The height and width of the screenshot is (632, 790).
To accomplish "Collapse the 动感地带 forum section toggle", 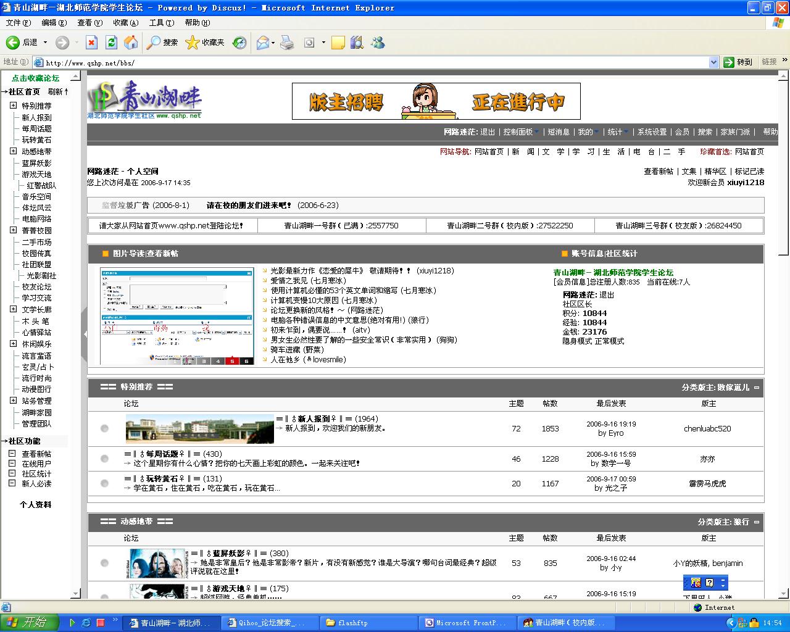I will pyautogui.click(x=757, y=522).
